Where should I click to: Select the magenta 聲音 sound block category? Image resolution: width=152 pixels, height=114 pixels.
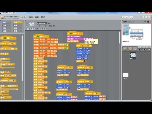point(7,28)
